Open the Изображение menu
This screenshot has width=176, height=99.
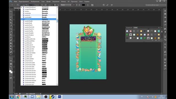35,2
